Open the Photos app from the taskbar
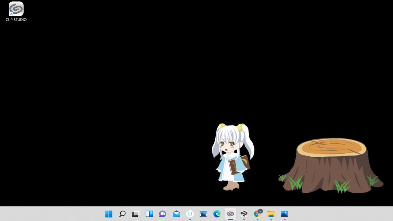 point(284,214)
